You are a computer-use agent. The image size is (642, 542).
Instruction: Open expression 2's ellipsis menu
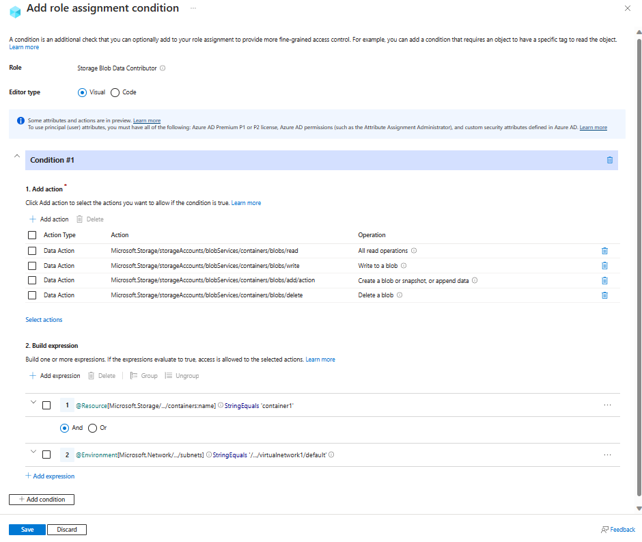[x=607, y=455]
